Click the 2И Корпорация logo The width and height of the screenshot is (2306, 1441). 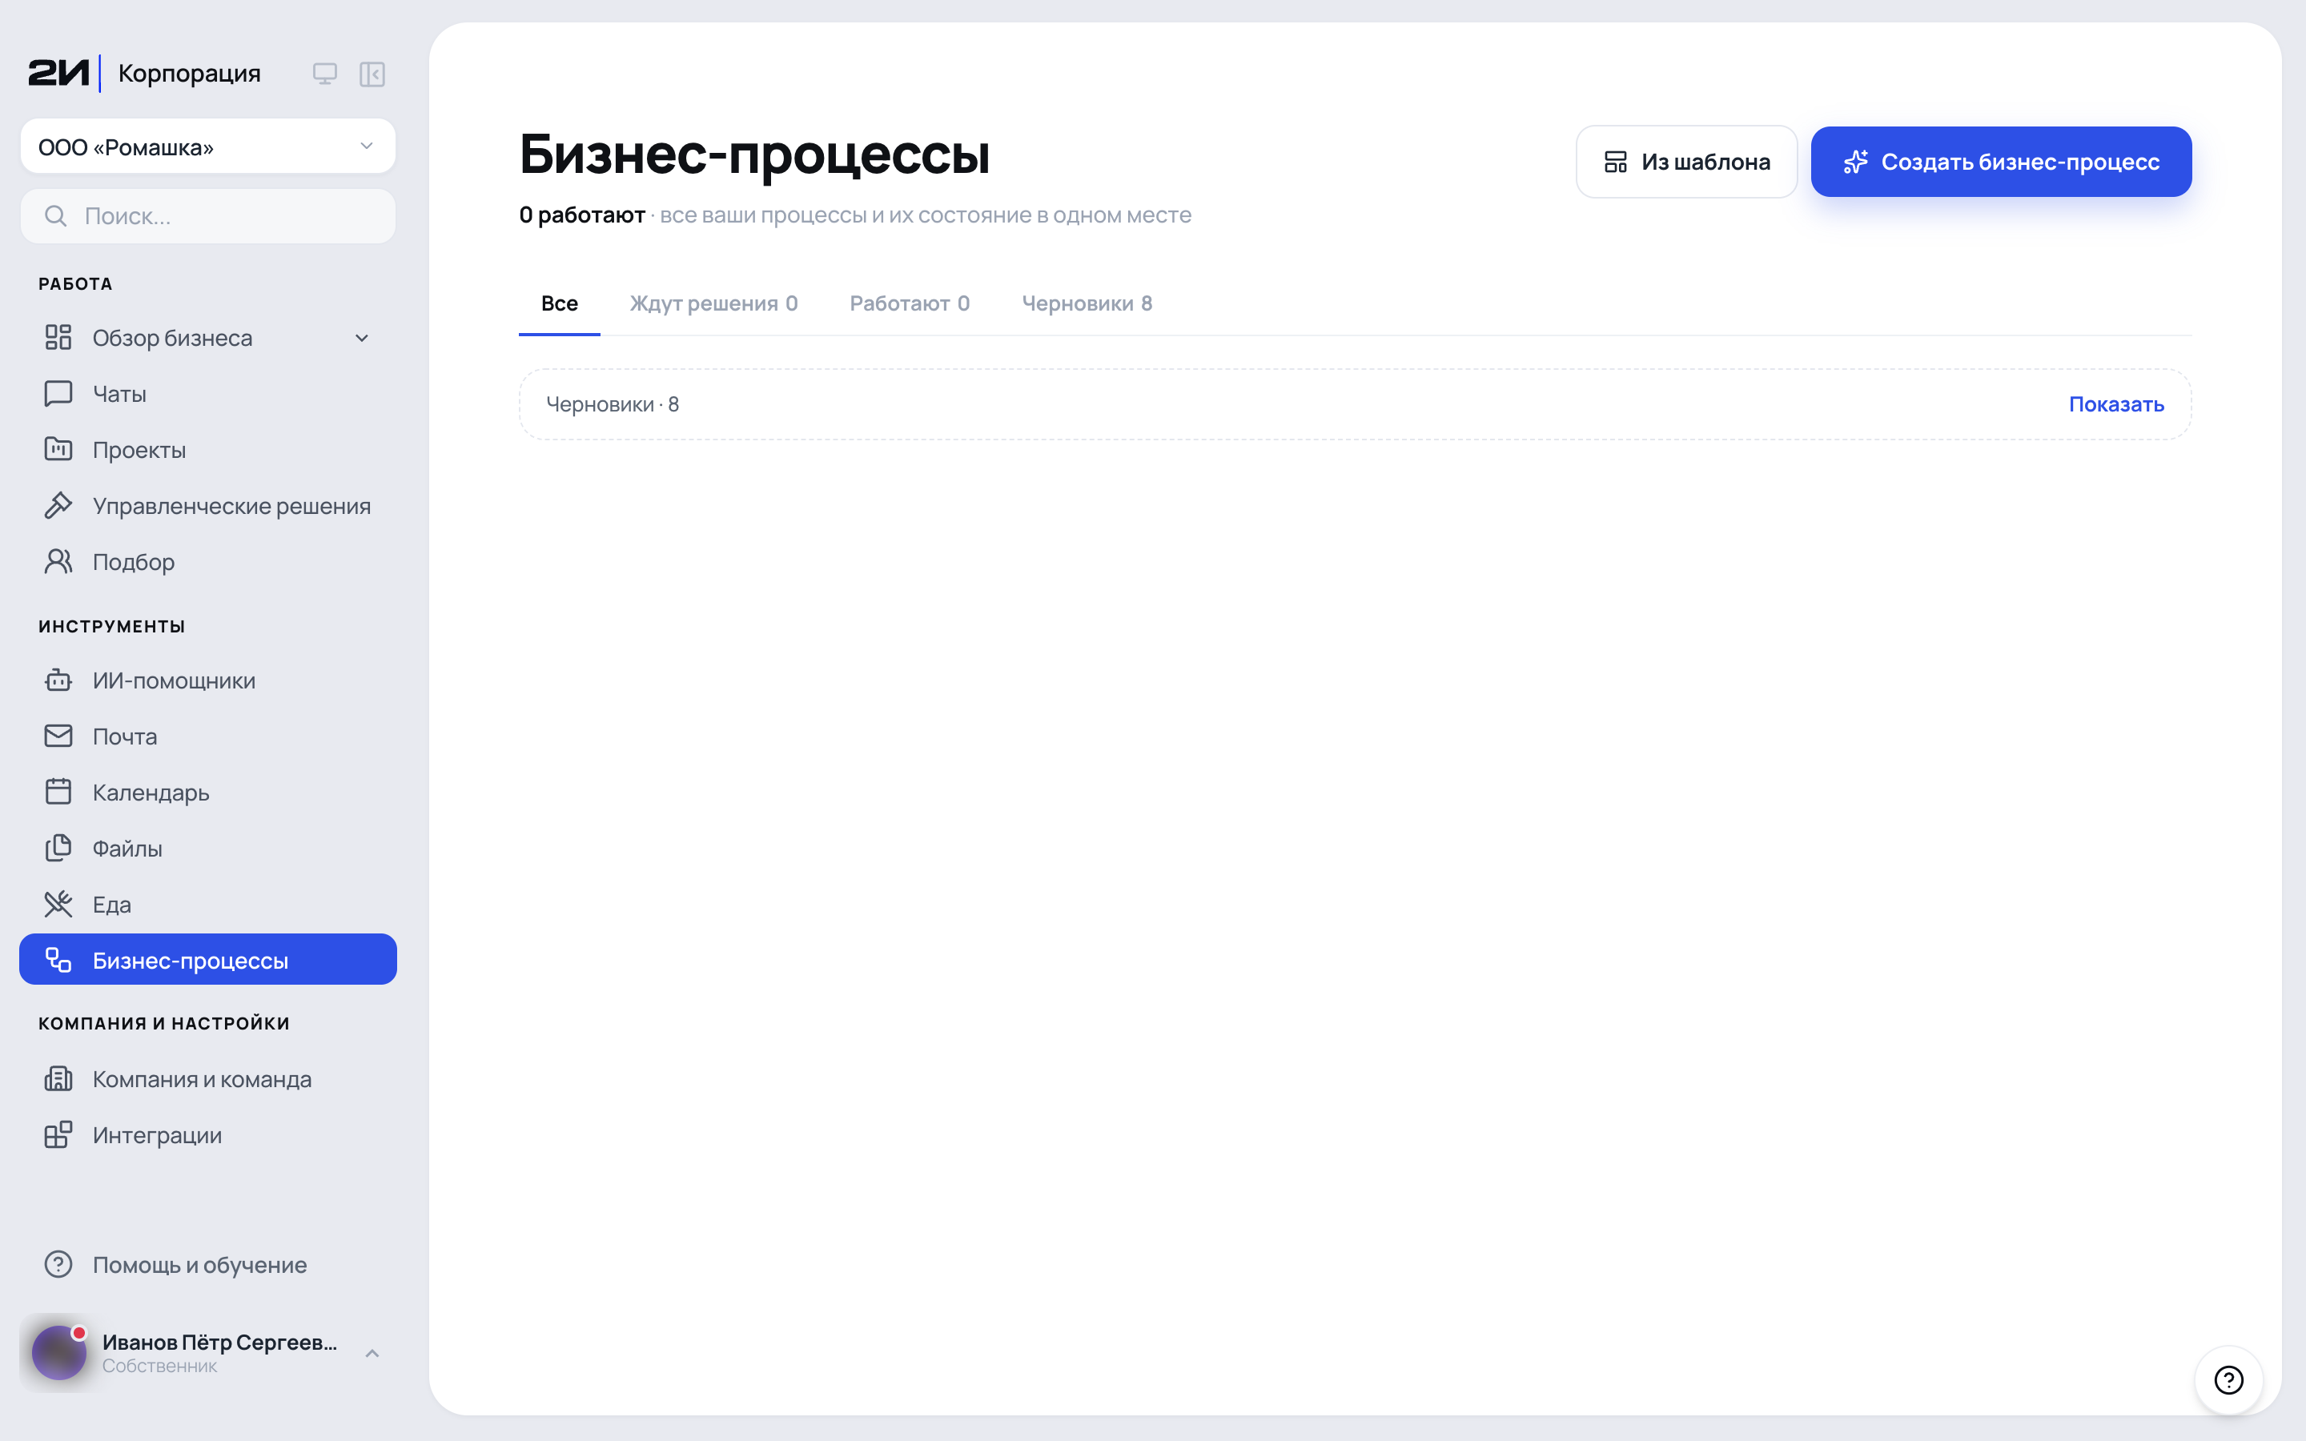[144, 74]
